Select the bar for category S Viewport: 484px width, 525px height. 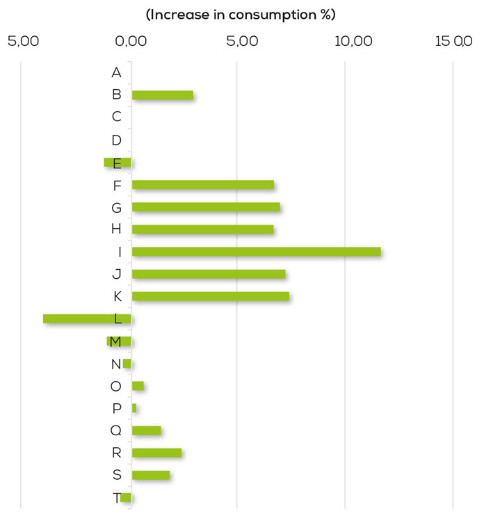tap(150, 475)
